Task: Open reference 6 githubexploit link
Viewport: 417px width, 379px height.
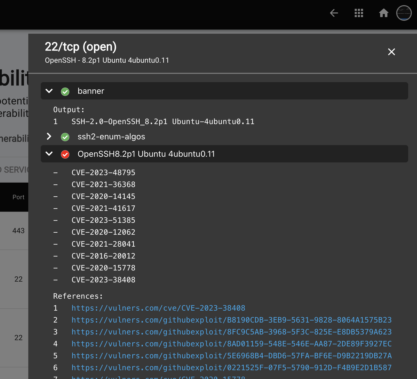Action: point(232,368)
